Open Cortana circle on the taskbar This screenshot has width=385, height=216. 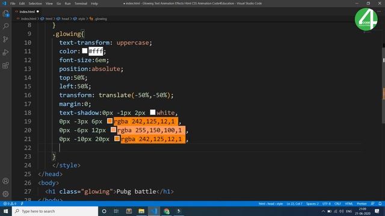(x=104, y=211)
